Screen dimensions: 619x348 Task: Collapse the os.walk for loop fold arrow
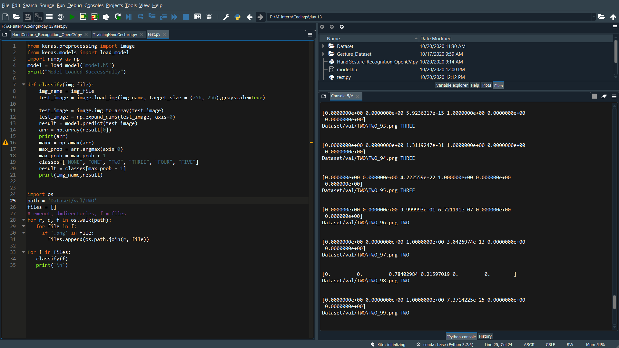point(24,220)
